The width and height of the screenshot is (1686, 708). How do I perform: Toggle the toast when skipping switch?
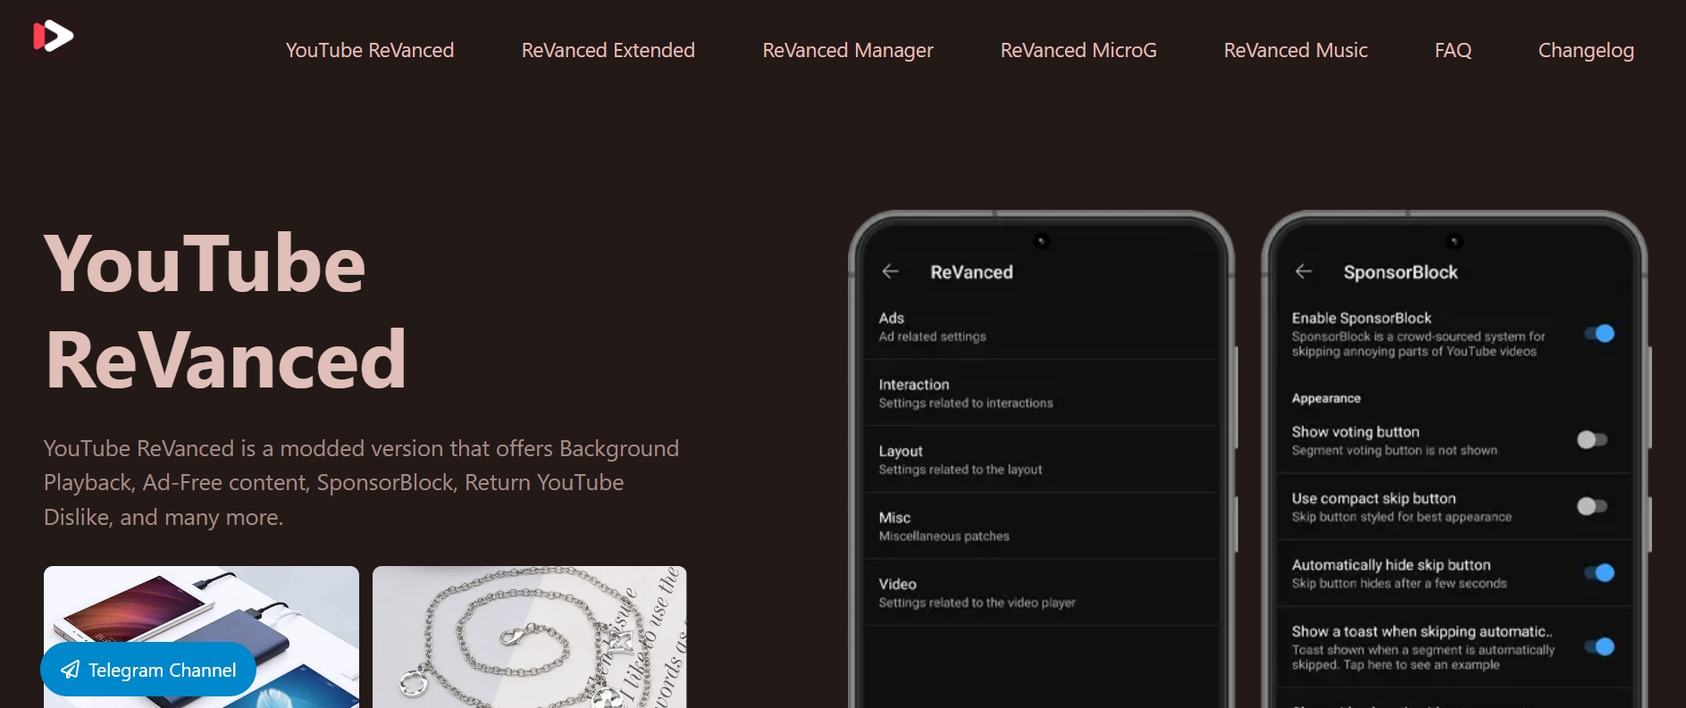1599,646
